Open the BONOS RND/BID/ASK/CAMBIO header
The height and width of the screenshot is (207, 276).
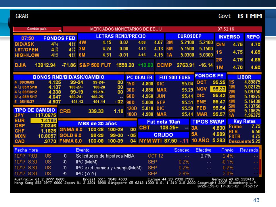(69, 77)
